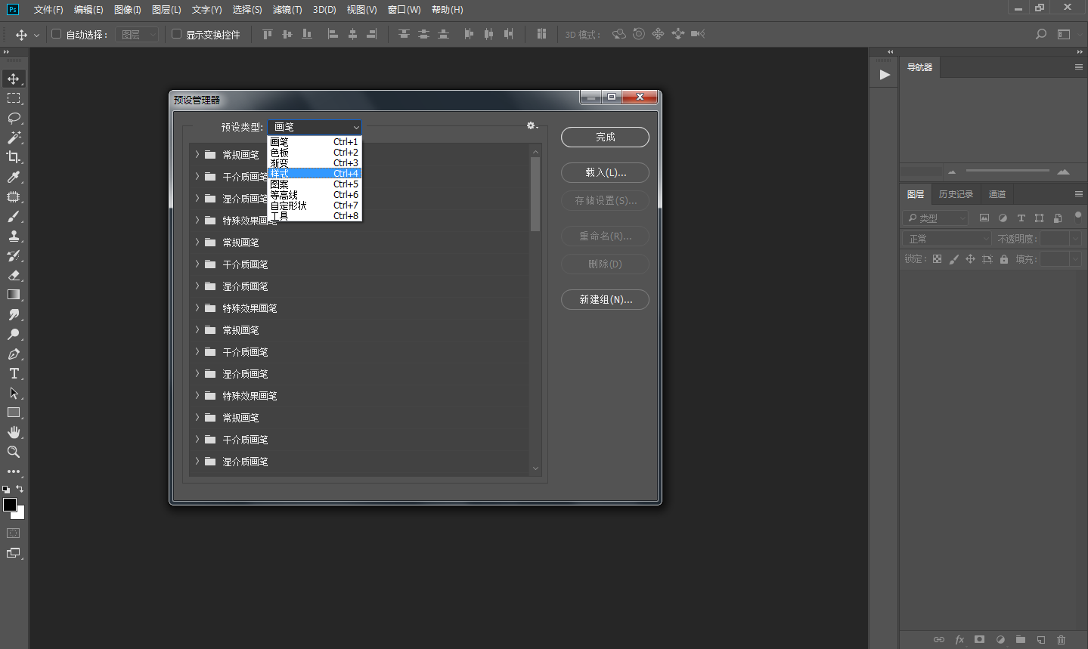Change screen mode icon in toolbar
Image resolution: width=1088 pixels, height=649 pixels.
(x=14, y=553)
